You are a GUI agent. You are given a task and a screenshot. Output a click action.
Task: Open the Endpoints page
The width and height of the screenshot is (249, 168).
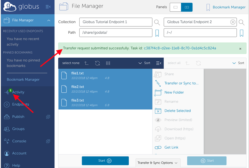[x=21, y=104]
